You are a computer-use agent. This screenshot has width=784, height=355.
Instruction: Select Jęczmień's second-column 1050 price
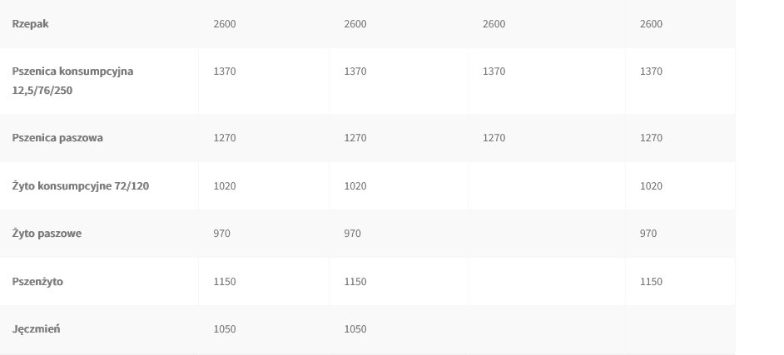pyautogui.click(x=355, y=329)
